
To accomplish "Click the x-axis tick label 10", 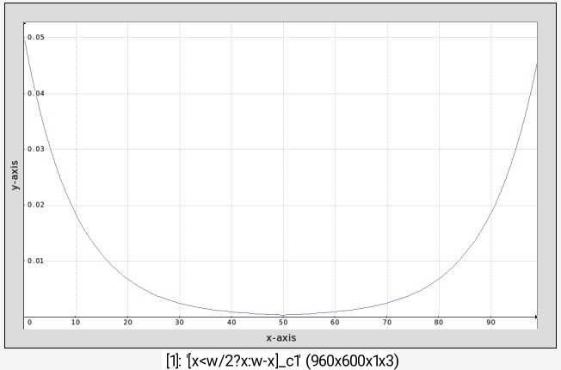I will coord(76,322).
